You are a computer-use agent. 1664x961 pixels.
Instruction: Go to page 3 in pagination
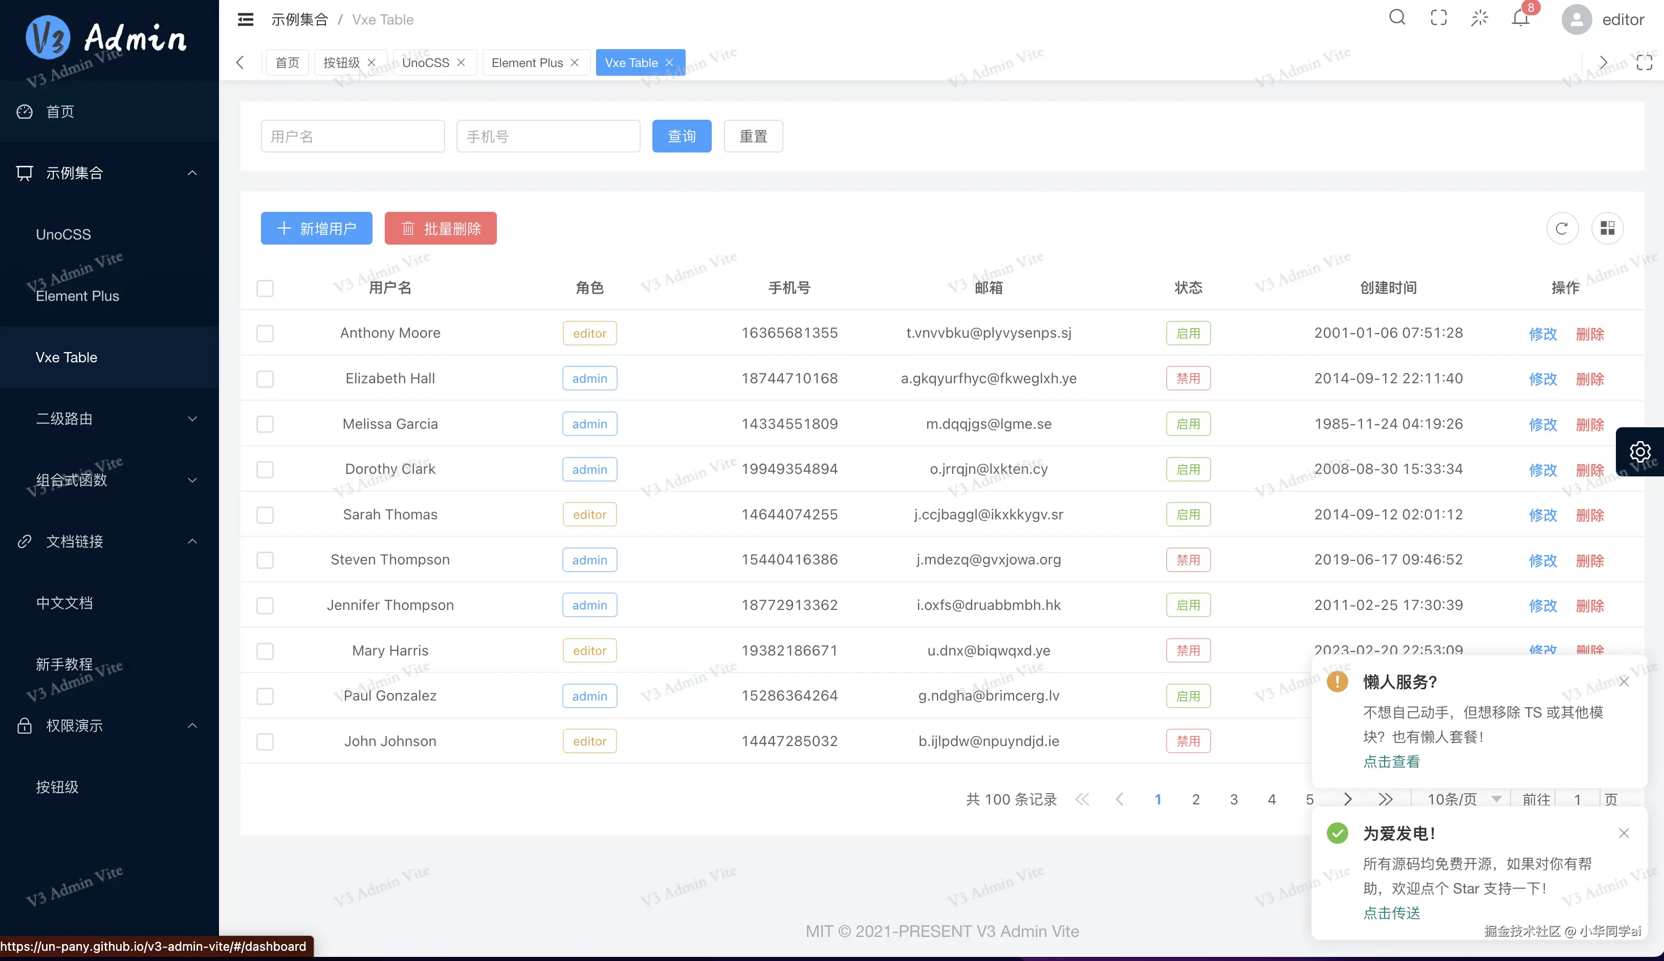(1233, 799)
